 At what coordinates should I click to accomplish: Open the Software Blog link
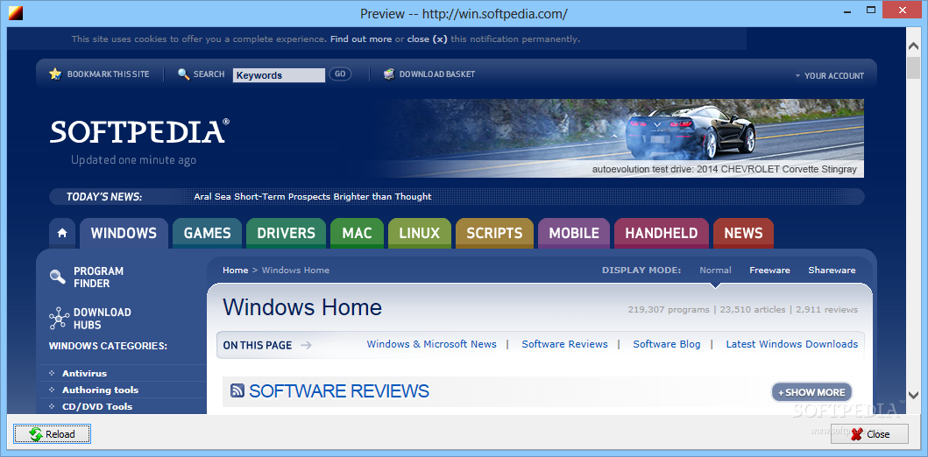pyautogui.click(x=666, y=344)
